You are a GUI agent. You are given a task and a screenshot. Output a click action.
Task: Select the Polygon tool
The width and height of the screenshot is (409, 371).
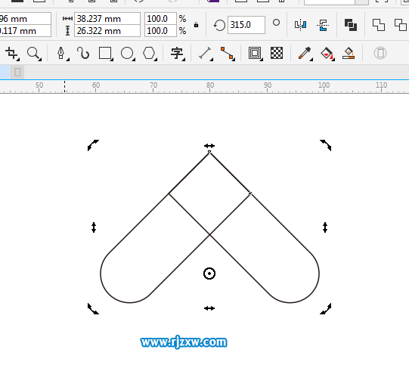149,53
